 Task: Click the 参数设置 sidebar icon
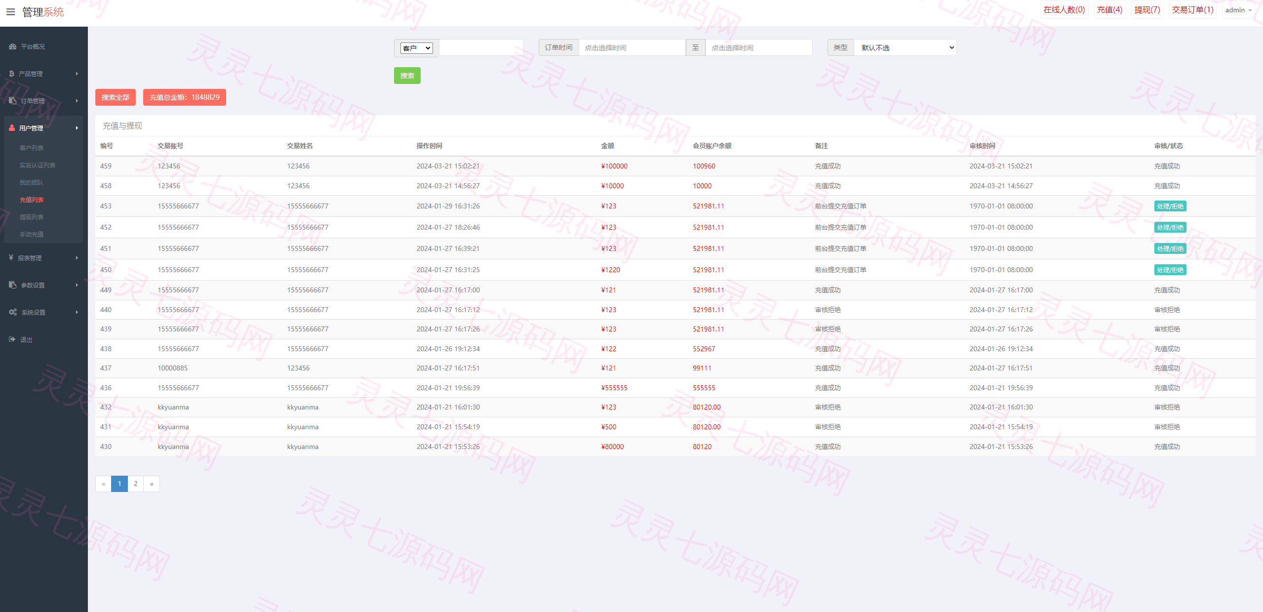pos(13,285)
